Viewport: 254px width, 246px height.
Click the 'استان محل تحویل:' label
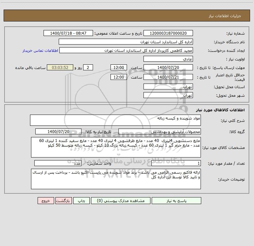pos(229,87)
